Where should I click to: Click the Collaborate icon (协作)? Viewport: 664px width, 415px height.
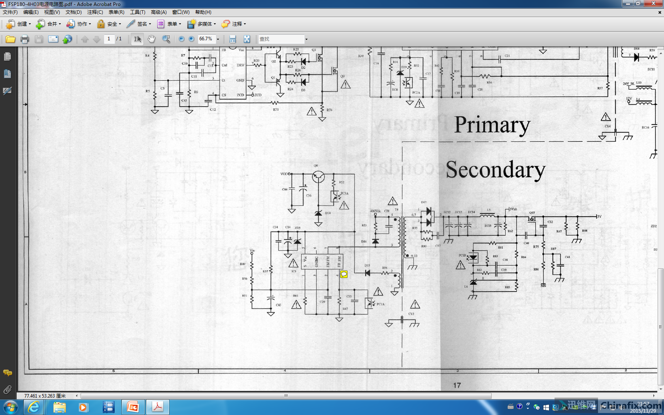point(70,24)
